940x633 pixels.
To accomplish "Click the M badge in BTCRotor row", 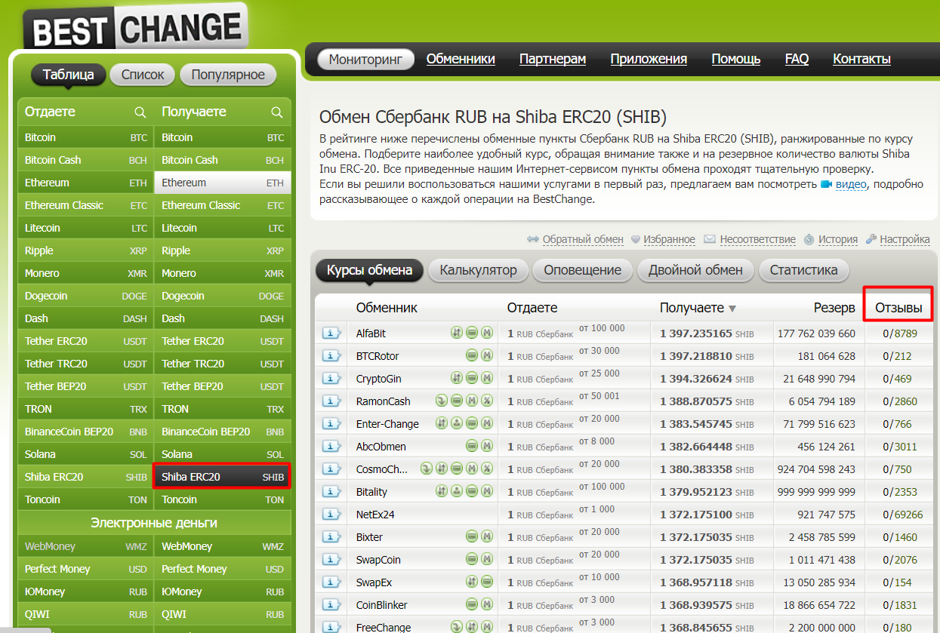I will coord(487,356).
